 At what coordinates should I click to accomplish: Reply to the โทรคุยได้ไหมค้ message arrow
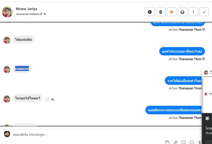(x=52, y=99)
